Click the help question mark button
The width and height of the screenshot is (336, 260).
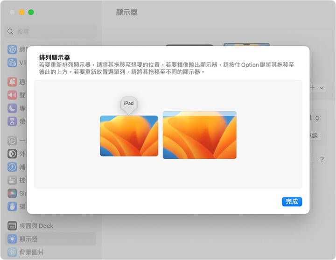(x=322, y=160)
